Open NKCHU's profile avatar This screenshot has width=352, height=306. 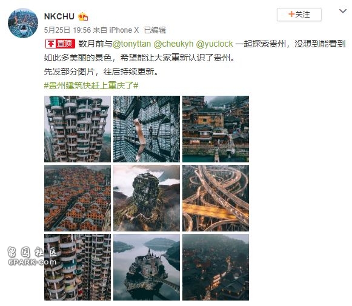point(23,23)
